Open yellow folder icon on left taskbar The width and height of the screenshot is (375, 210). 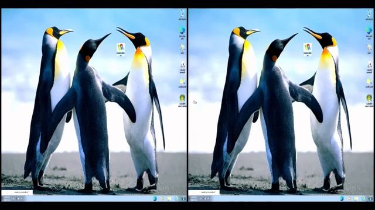(169, 198)
